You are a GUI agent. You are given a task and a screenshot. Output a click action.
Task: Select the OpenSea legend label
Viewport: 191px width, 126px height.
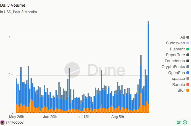point(176,73)
